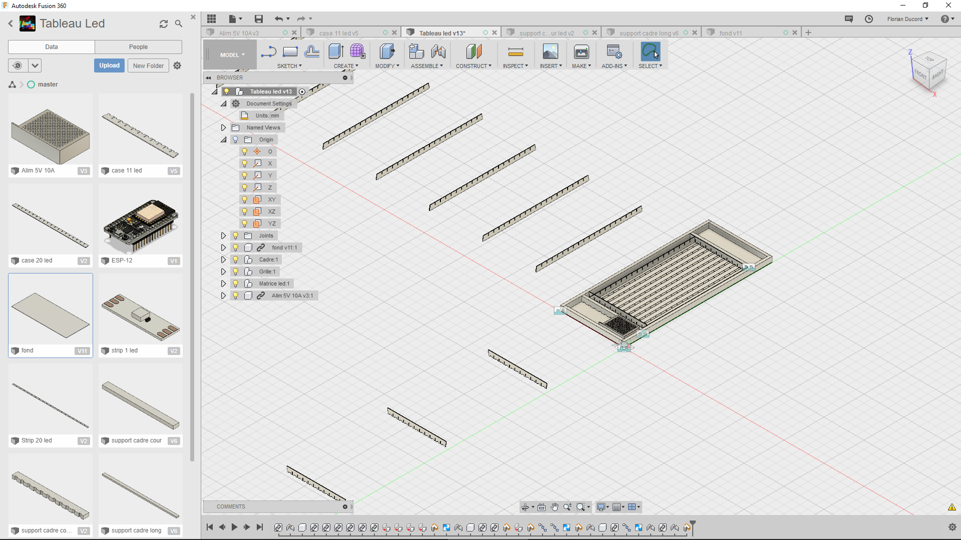Switch to the People tab

point(138,46)
